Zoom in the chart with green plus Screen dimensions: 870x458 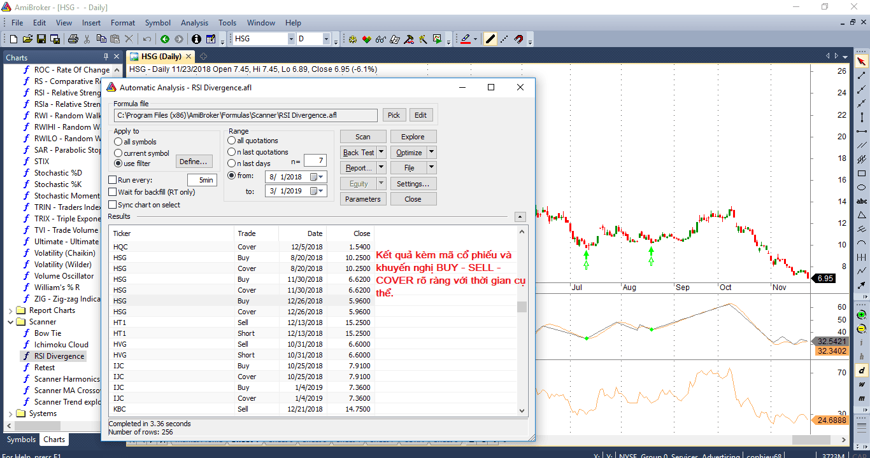[x=862, y=315]
